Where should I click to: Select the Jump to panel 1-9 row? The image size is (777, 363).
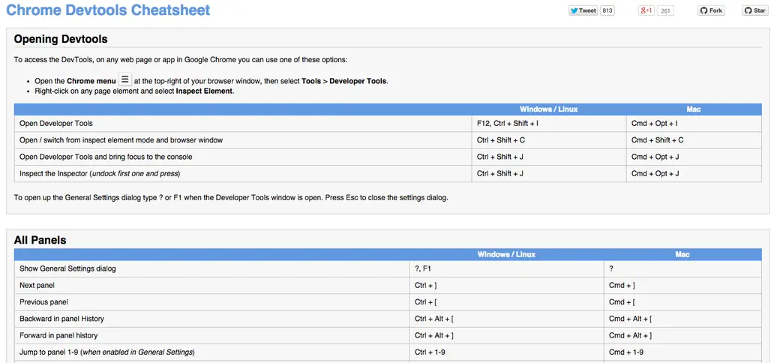tap(106, 352)
